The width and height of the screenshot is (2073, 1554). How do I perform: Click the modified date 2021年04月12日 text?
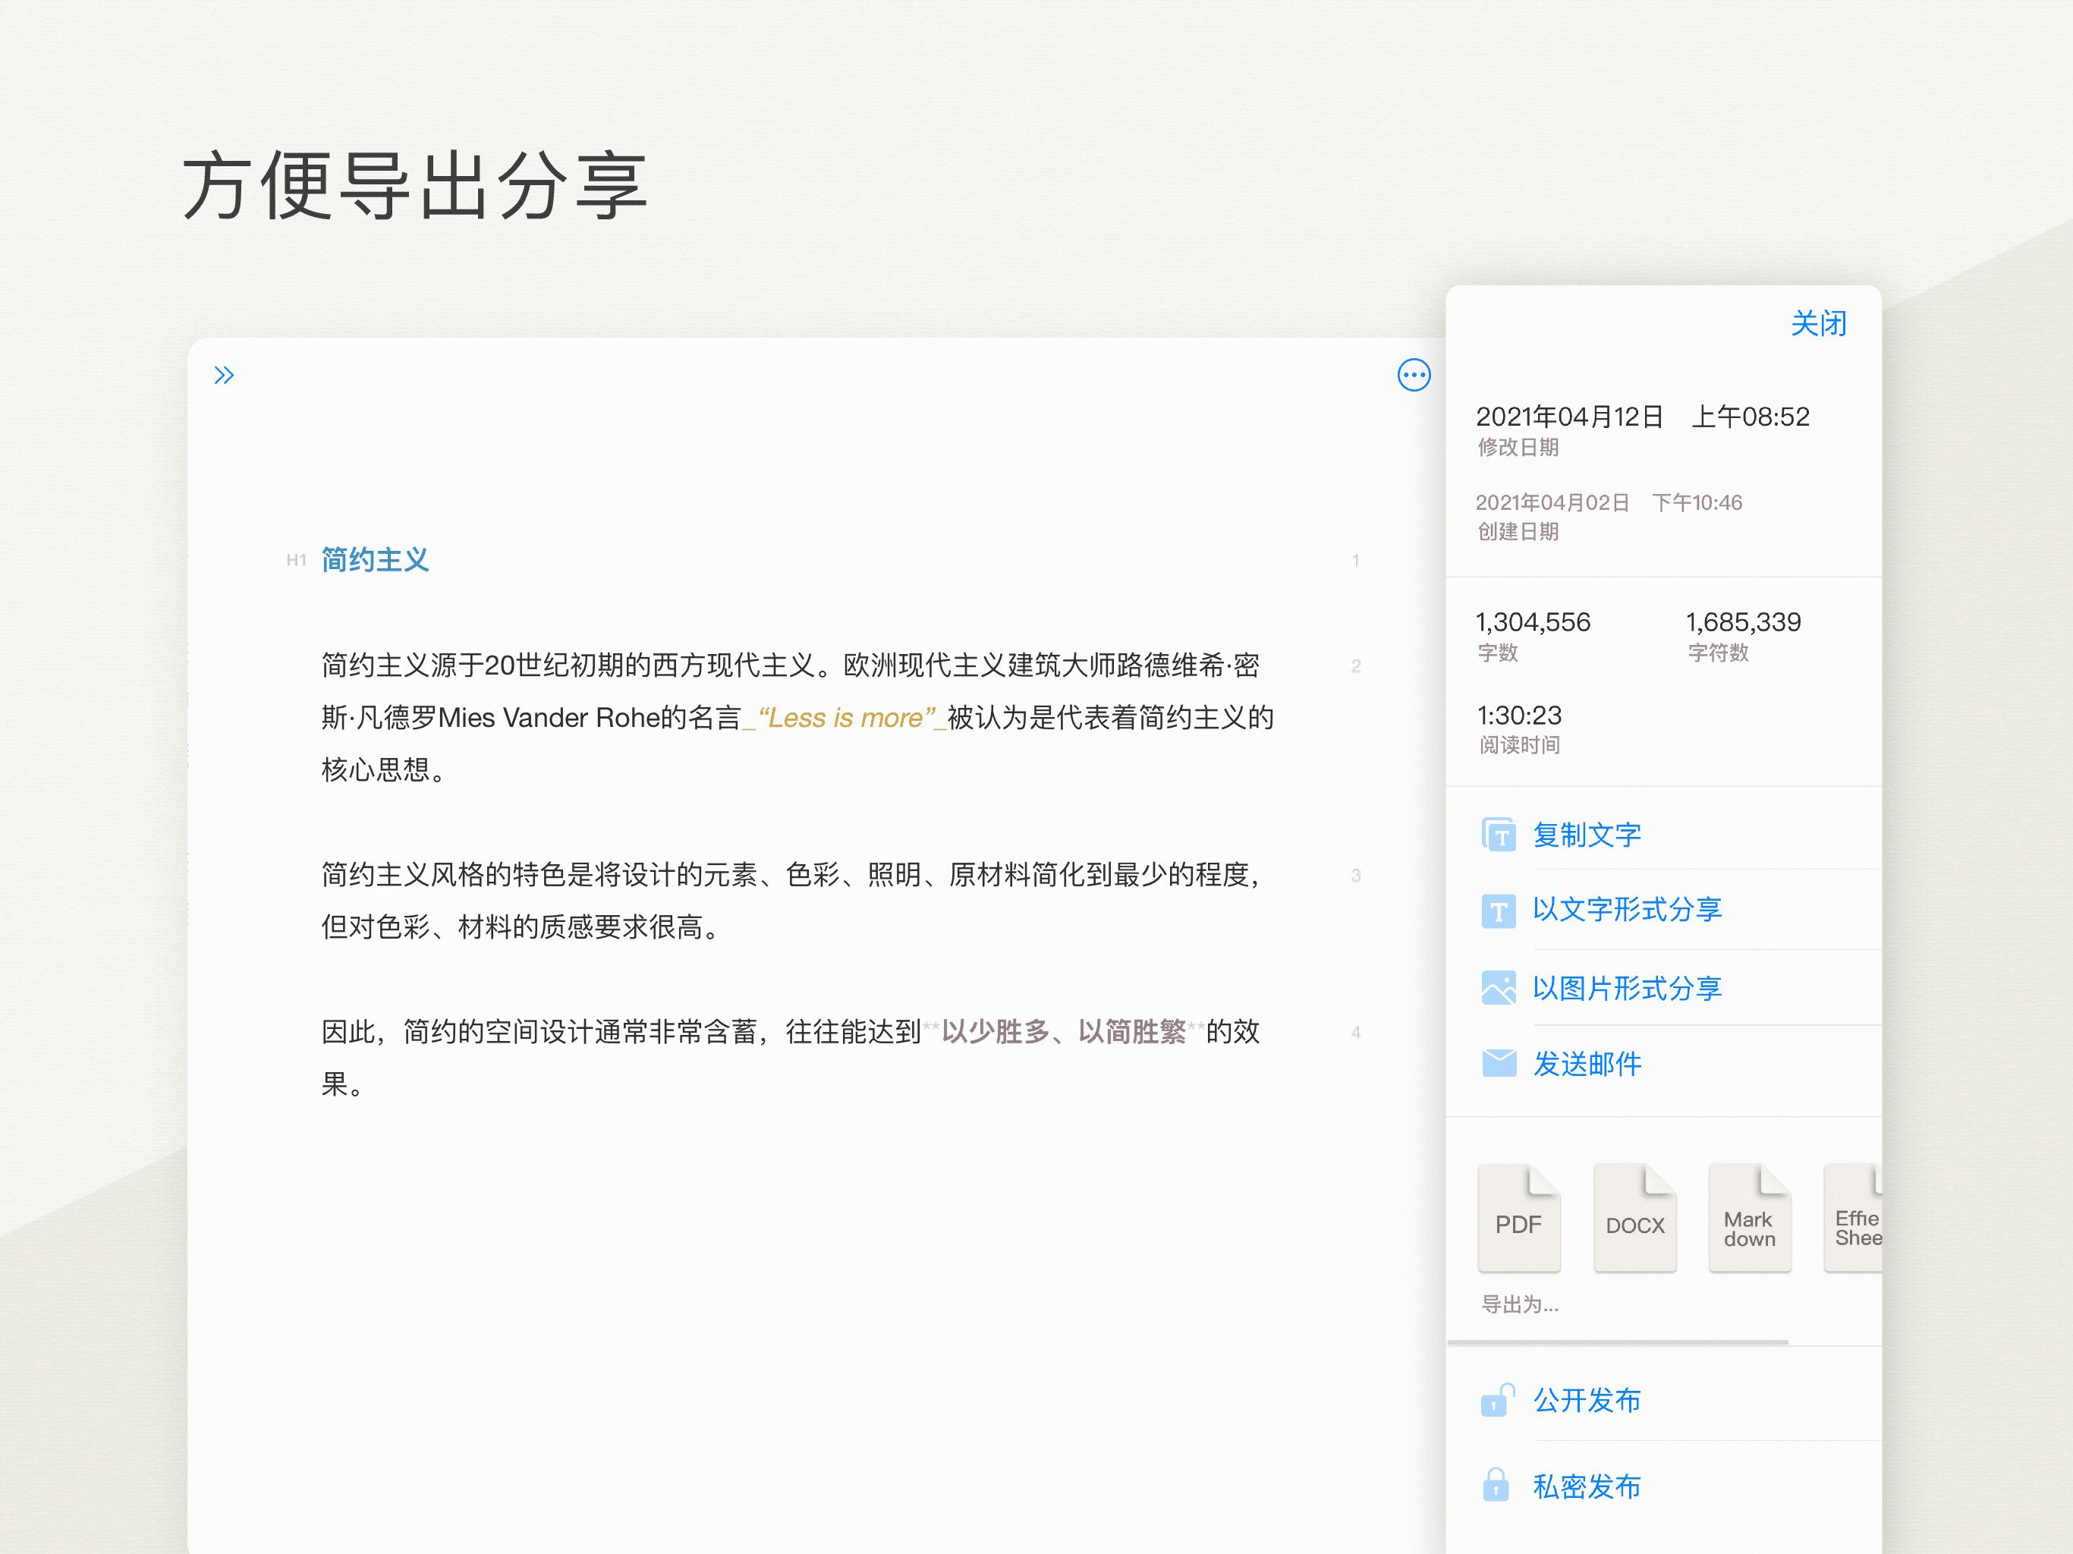[x=1570, y=417]
